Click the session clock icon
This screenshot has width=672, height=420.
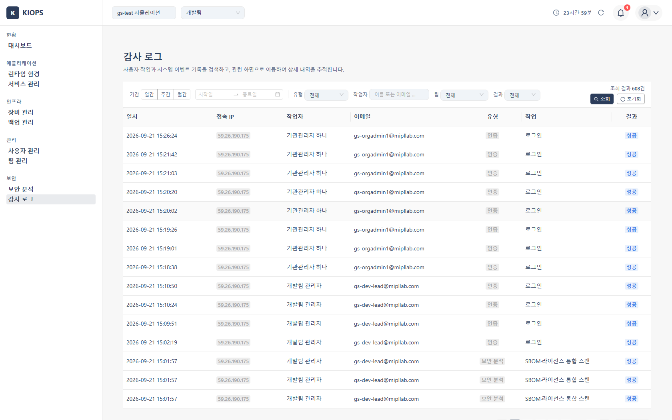(x=556, y=13)
